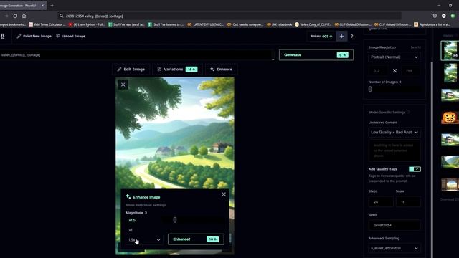The height and width of the screenshot is (258, 459).
Task: Toggle Add Quality Tags switch
Action: [x=415, y=169]
